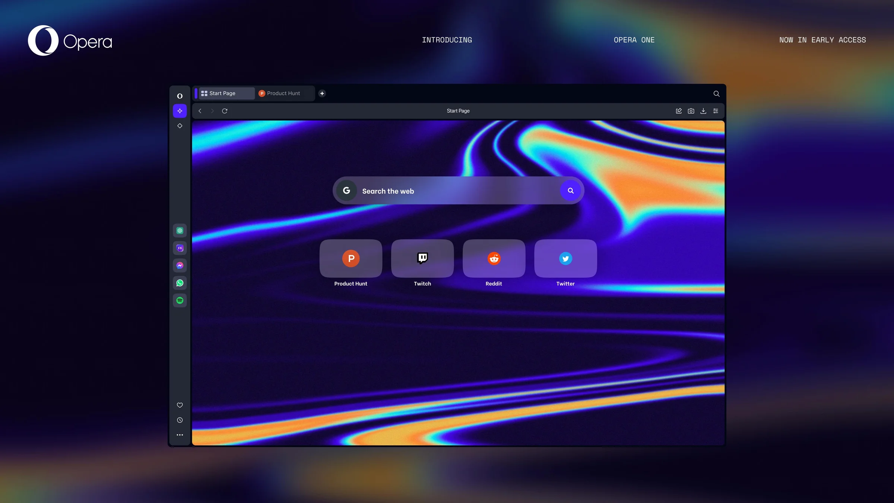Image resolution: width=894 pixels, height=503 pixels.
Task: Open ChatGPT in the sidebar
Action: point(180,231)
